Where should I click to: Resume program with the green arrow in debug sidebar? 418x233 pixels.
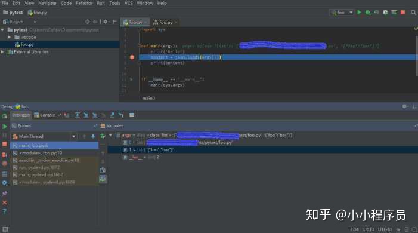coord(5,127)
